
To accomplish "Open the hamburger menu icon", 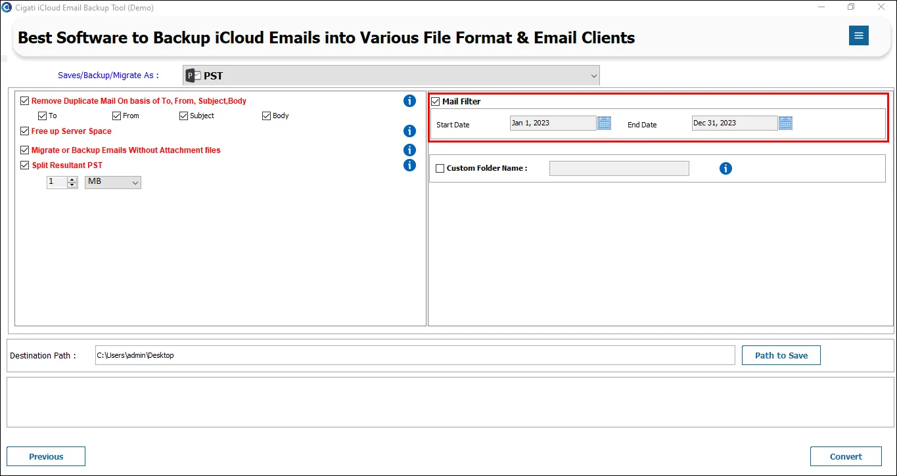I will (858, 35).
